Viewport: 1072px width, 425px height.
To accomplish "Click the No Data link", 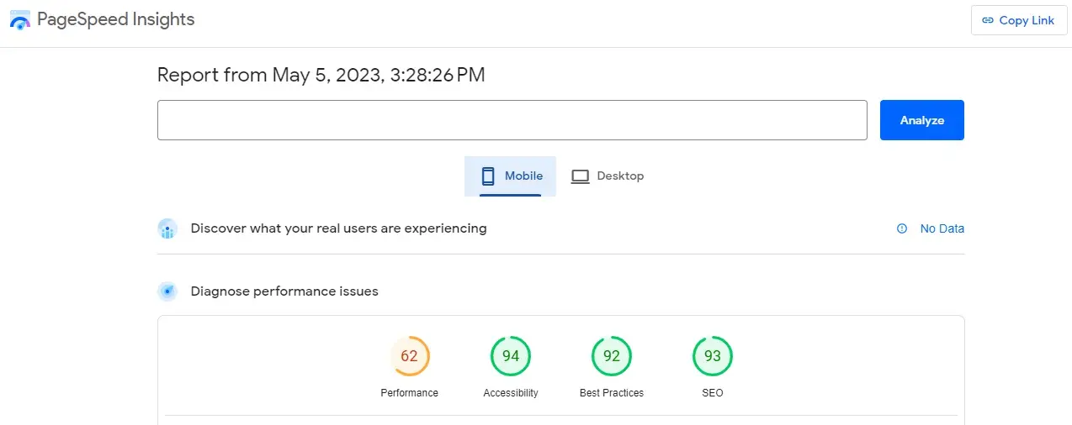I will 942,228.
